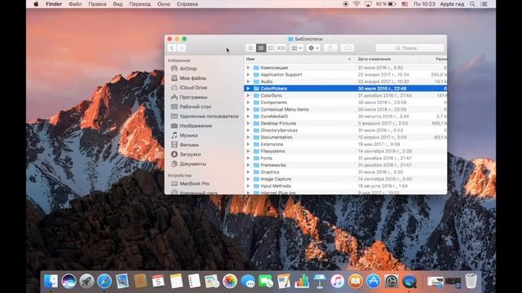This screenshot has width=522, height=293.
Task: Open the Переход menu
Action: [x=139, y=4]
